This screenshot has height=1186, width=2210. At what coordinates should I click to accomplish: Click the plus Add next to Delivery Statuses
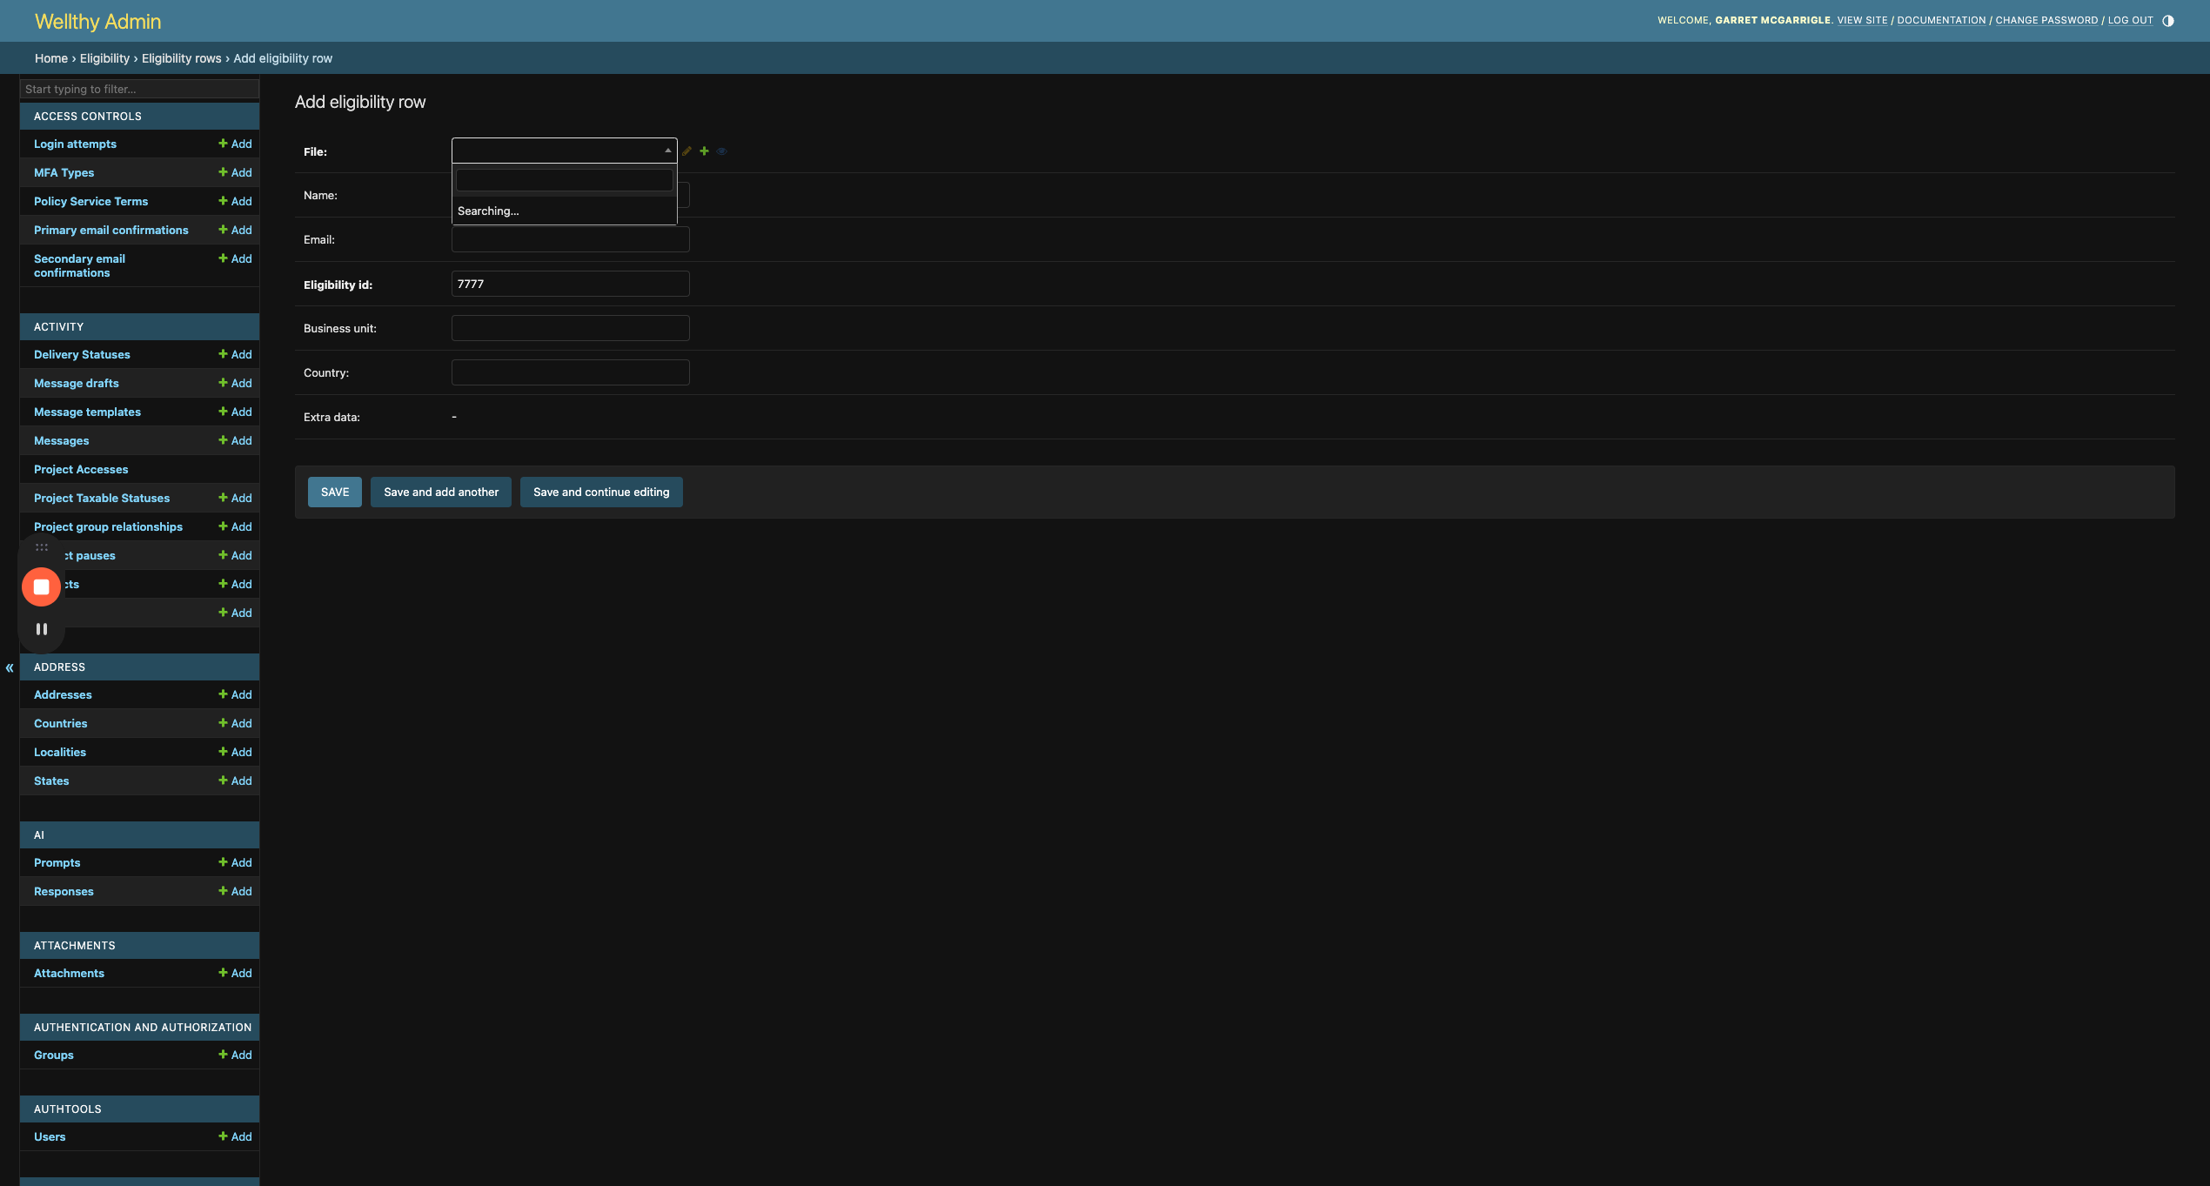click(x=235, y=355)
